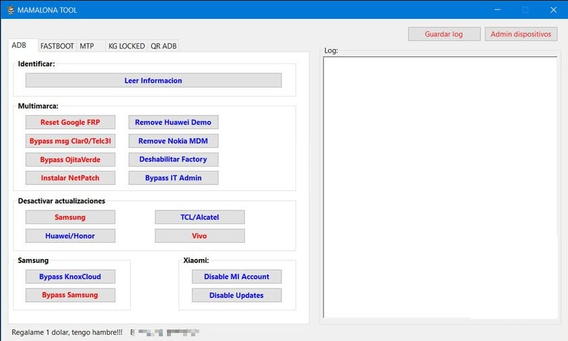Click Bypass KnoxCloud button
The width and height of the screenshot is (568, 341).
pos(70,276)
